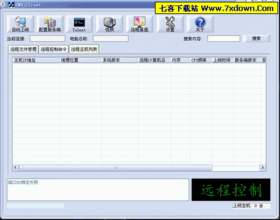Open the 自动上线 toolbar icon
Image resolution: width=280 pixels, height=220 pixels.
(20, 24)
